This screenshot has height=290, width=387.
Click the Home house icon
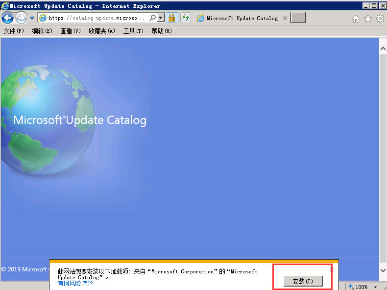pyautogui.click(x=356, y=19)
